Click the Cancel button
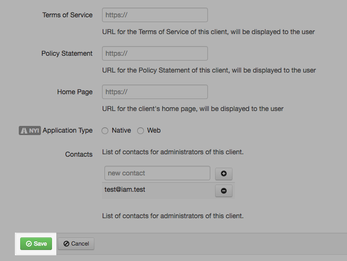This screenshot has width=347, height=261. coord(76,244)
